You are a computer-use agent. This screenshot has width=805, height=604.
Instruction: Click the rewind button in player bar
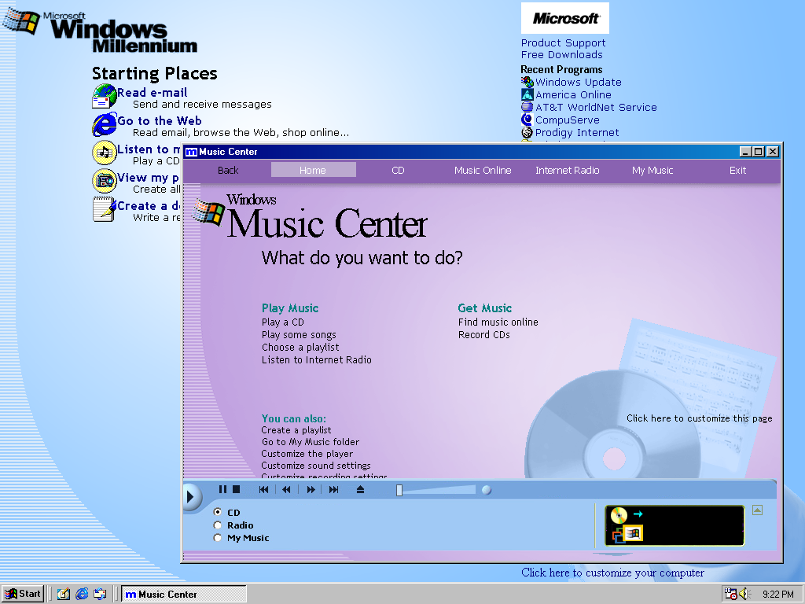pyautogui.click(x=286, y=489)
